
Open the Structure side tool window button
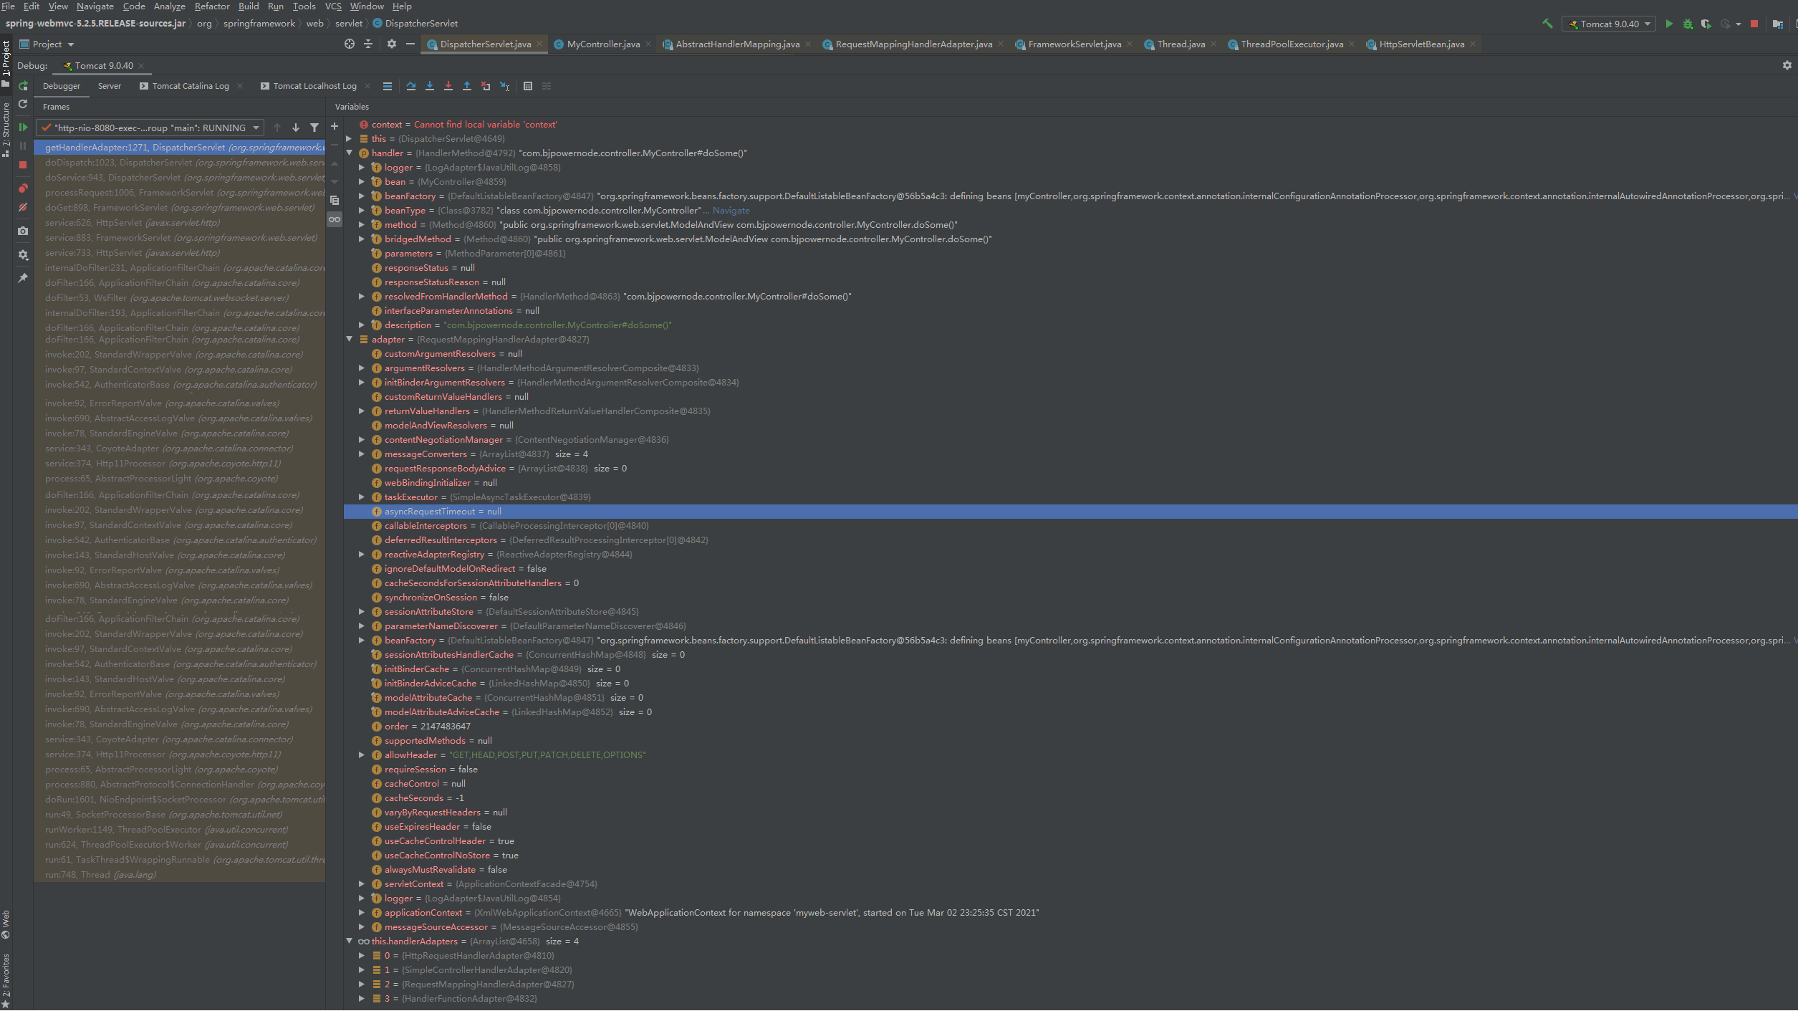tap(6, 129)
